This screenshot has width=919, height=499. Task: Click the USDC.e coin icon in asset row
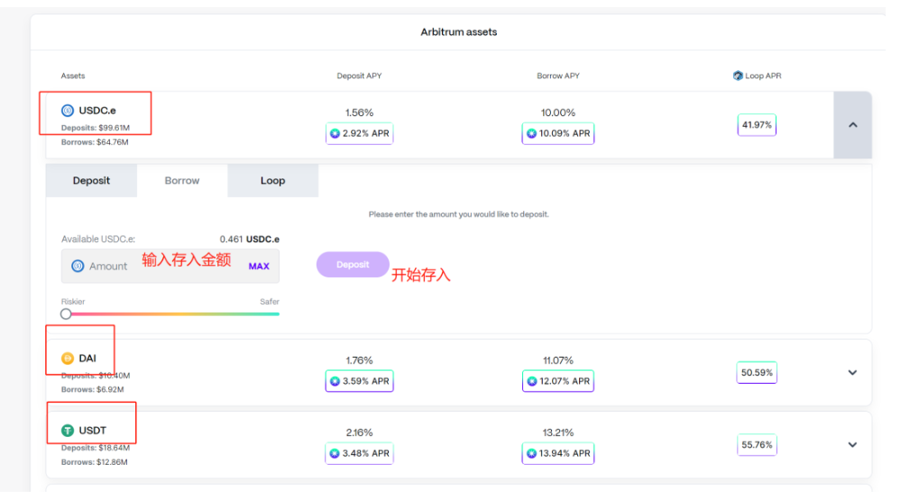[x=68, y=110]
